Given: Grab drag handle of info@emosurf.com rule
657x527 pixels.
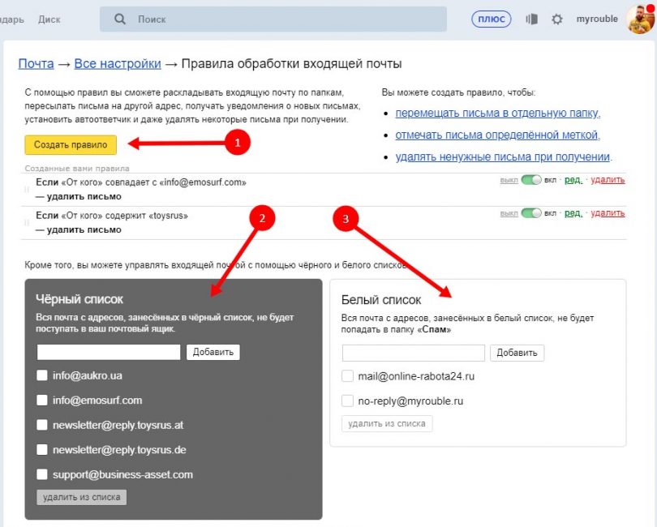Looking at the screenshot, I should (x=27, y=189).
